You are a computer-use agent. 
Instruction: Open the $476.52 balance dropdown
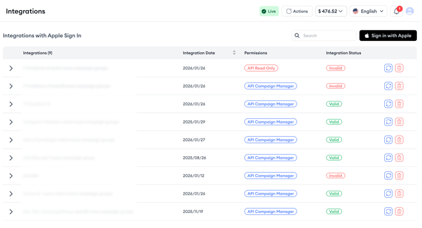tap(331, 11)
